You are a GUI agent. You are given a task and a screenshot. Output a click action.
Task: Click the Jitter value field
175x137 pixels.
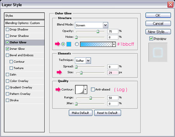pyautogui.click(x=113, y=104)
